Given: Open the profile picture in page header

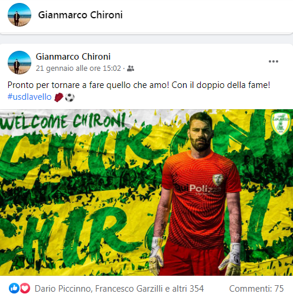Looking at the screenshot, I should (x=19, y=15).
